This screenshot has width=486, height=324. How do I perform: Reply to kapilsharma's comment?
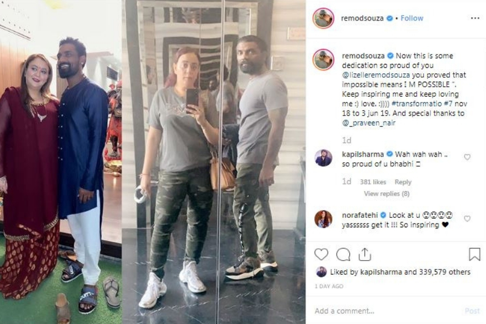tap(403, 182)
